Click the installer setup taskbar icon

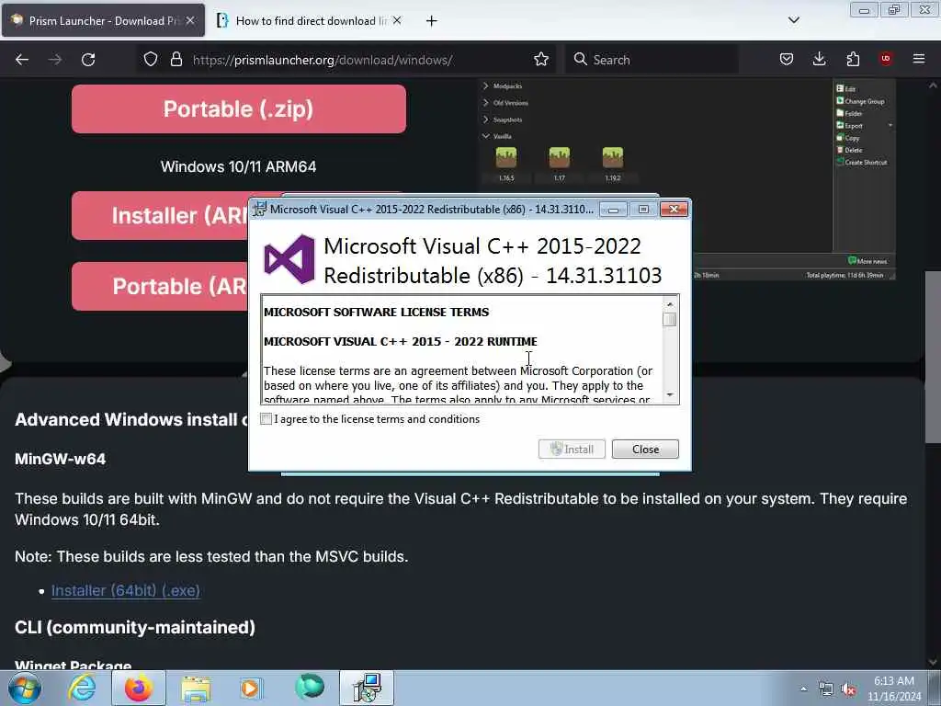click(367, 688)
